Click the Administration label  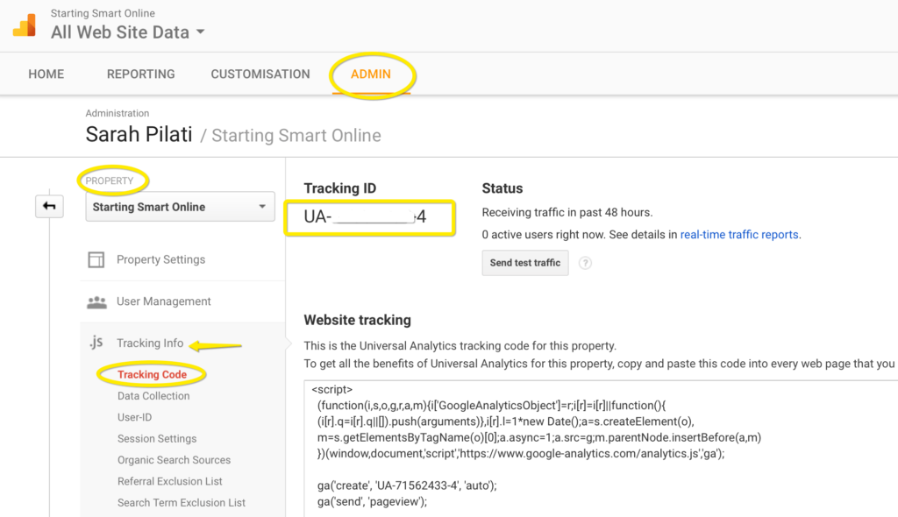[x=118, y=113]
